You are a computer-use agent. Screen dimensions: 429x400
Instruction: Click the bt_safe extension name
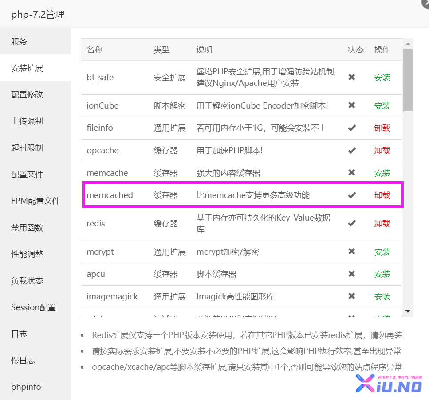(100, 78)
